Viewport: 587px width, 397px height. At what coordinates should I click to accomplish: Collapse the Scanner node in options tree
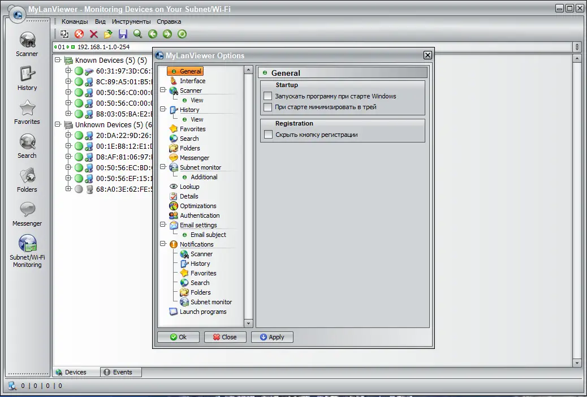[x=163, y=90]
